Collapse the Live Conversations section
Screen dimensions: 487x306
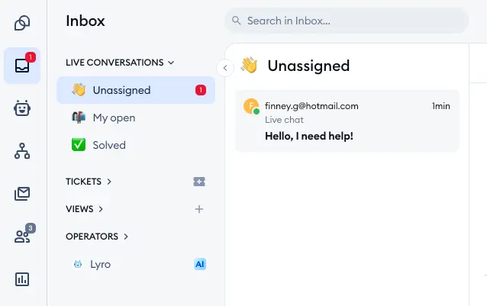120,63
